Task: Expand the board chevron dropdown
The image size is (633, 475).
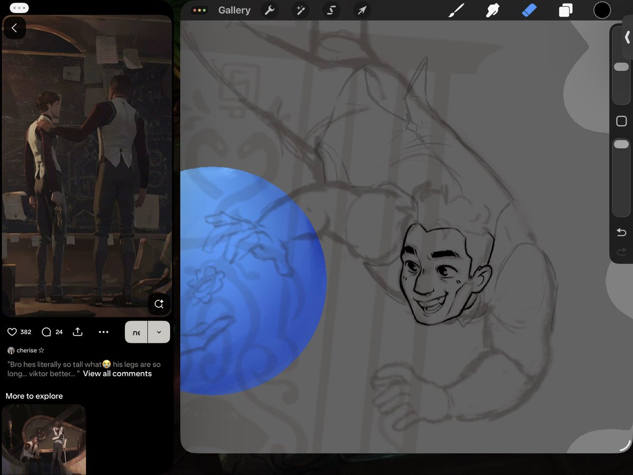Action: [159, 332]
